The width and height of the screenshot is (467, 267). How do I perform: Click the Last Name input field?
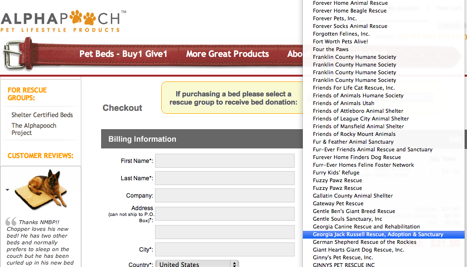225,178
